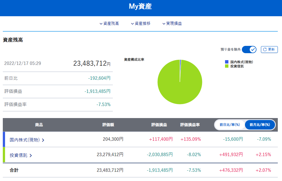Jump to 実現損益 section
This screenshot has width=282, height=181.
[172, 23]
